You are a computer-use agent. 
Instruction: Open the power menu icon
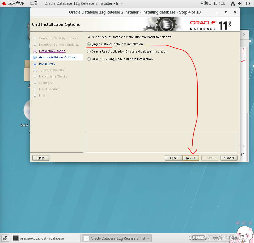(248, 3)
